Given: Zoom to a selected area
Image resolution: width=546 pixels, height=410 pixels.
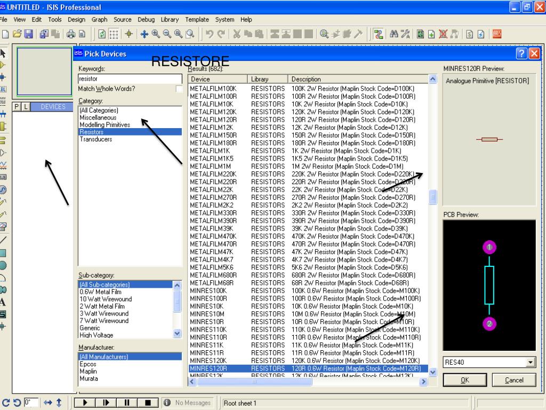Looking at the screenshot, I should [190, 34].
